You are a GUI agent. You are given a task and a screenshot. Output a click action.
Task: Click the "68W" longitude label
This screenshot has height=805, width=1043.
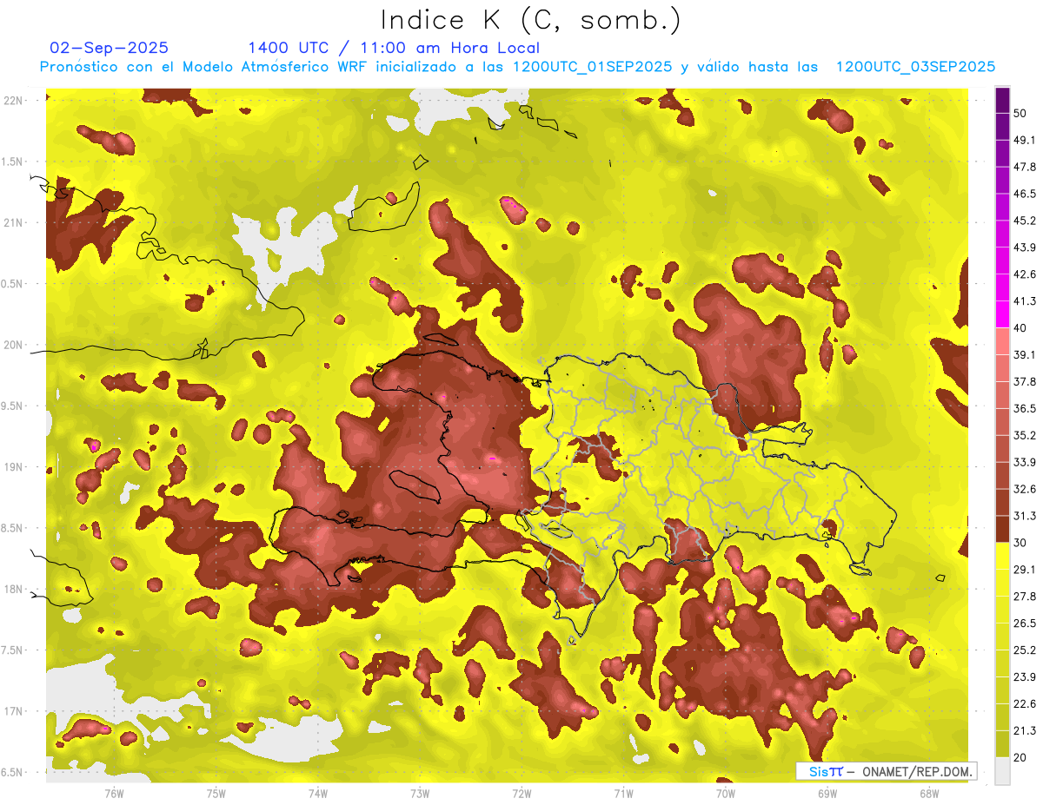[929, 793]
